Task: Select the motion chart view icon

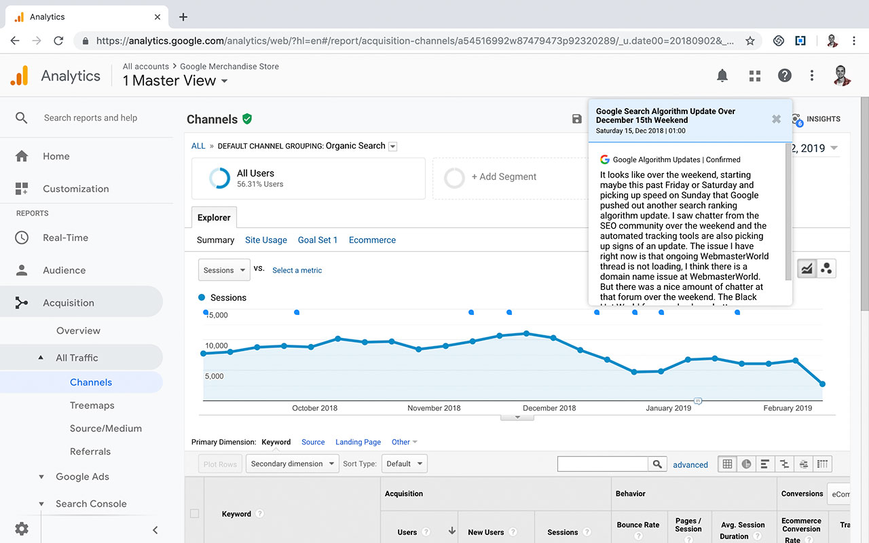Action: [x=826, y=269]
